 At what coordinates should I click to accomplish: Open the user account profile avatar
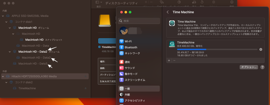[x=123, y=31]
